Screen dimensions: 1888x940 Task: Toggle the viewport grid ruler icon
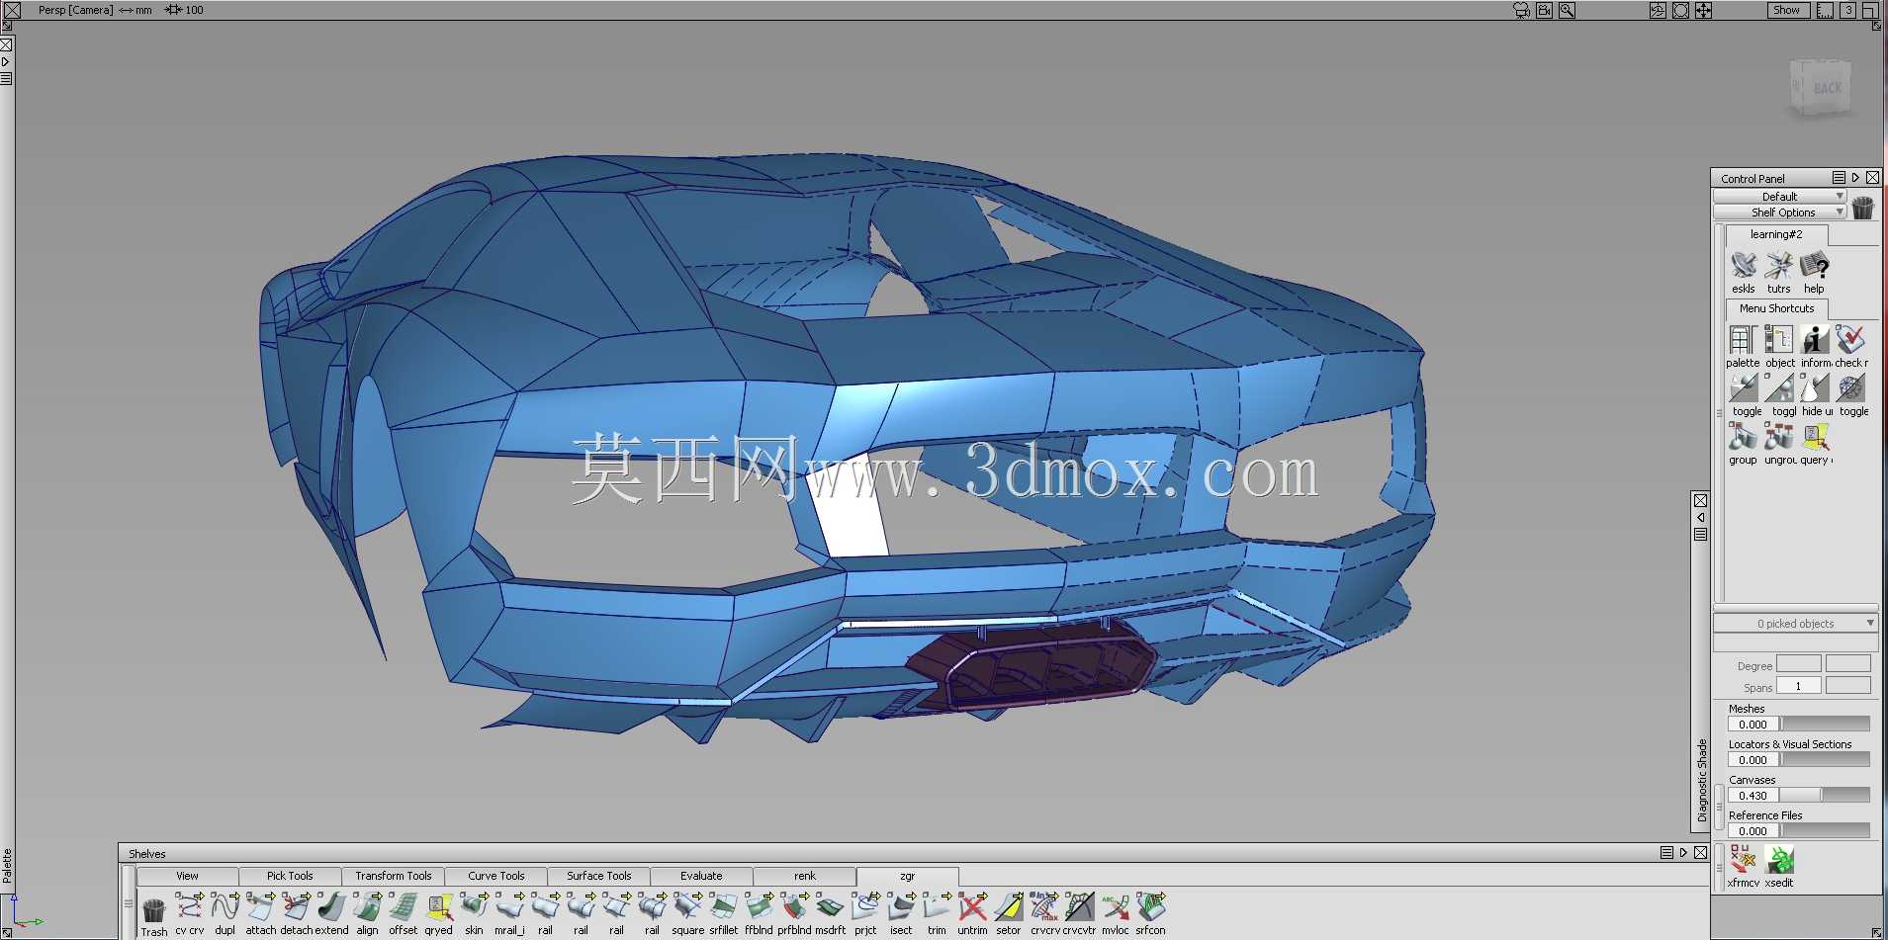click(1825, 10)
